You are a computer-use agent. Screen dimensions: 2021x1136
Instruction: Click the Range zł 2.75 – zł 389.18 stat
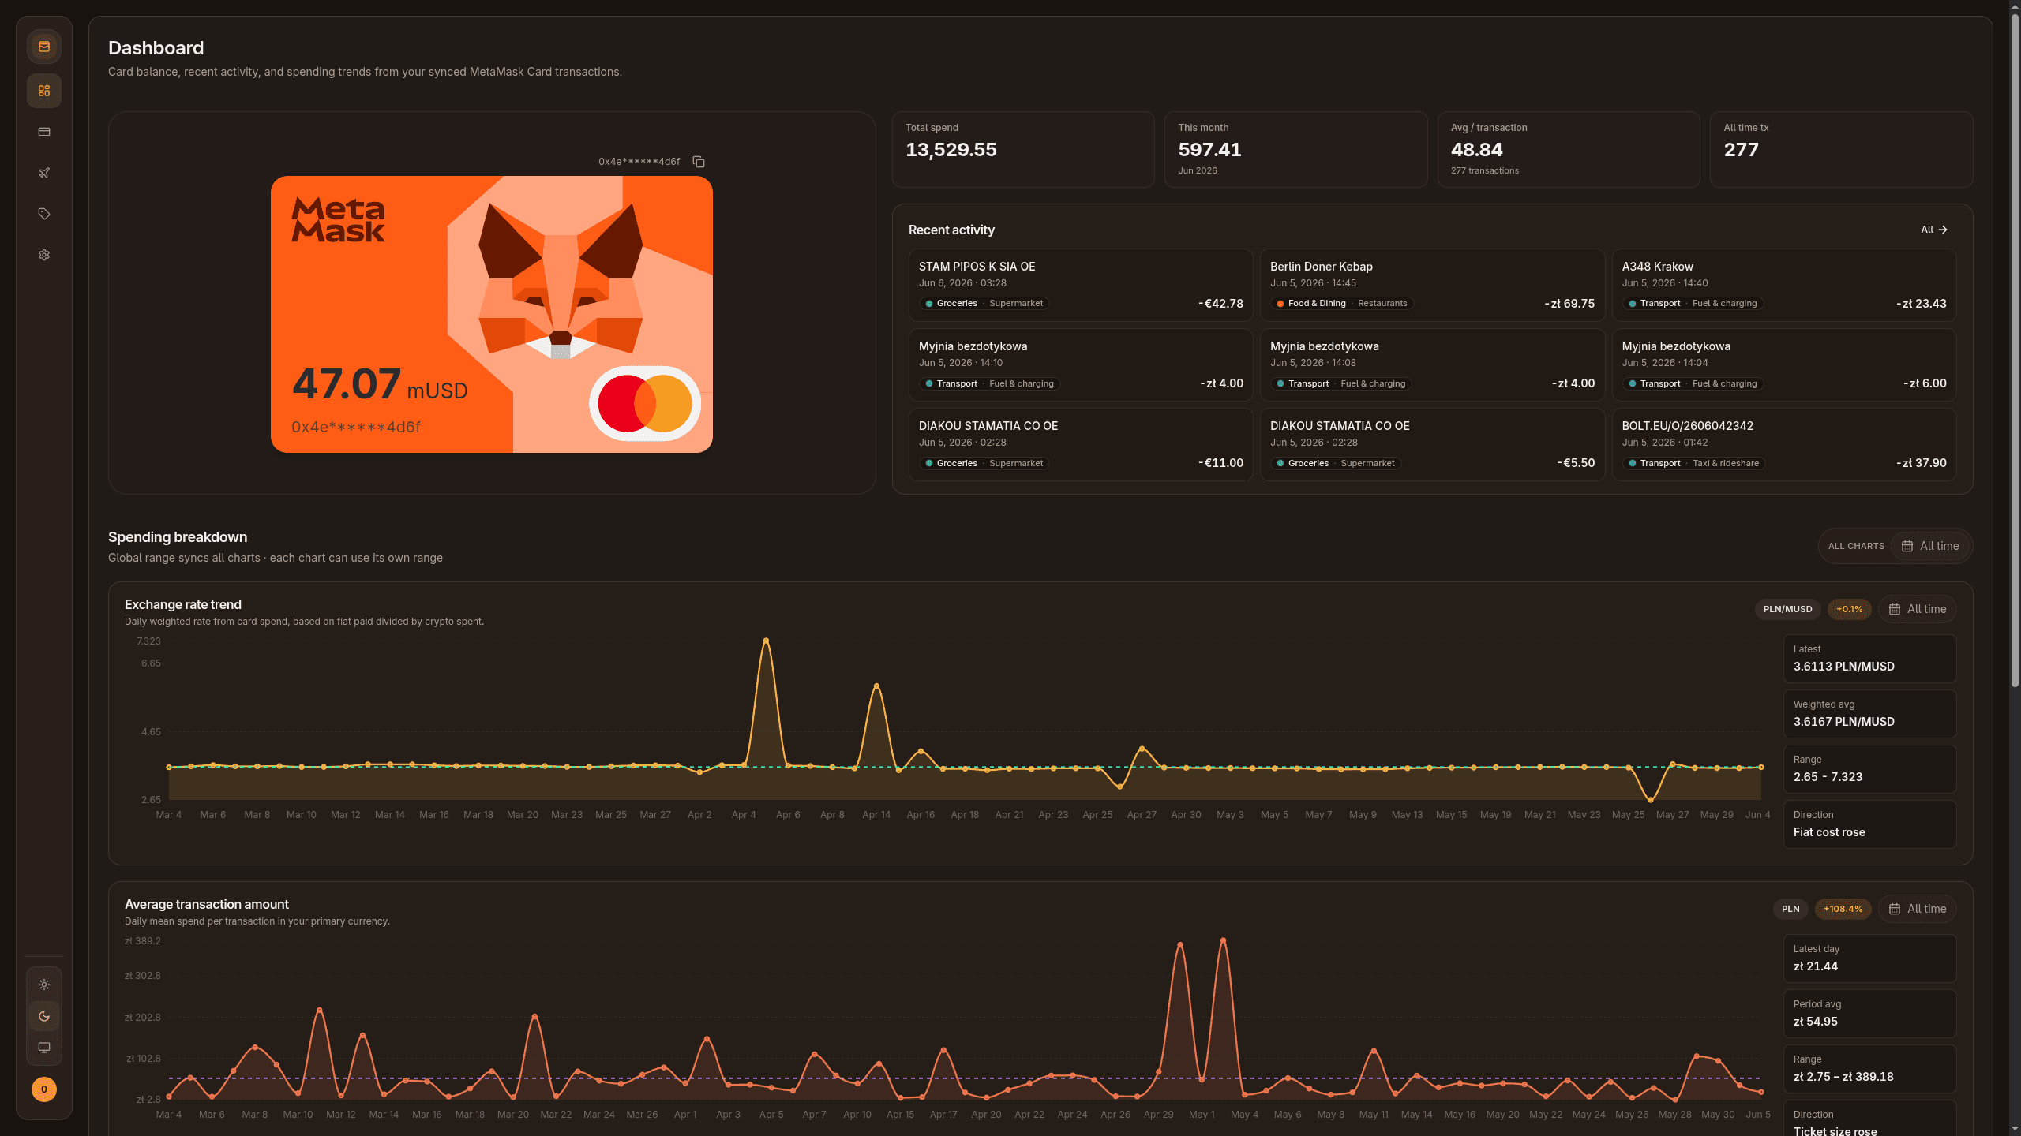click(1869, 1069)
